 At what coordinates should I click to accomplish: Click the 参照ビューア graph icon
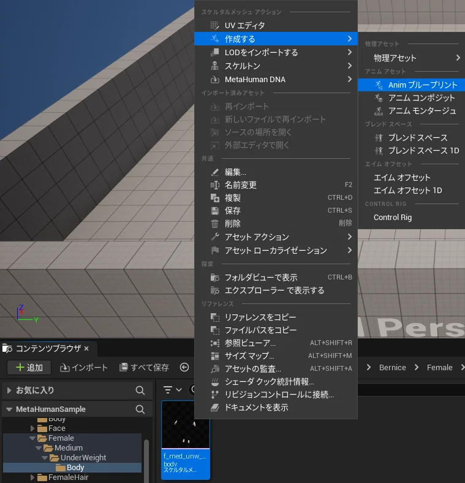click(214, 343)
